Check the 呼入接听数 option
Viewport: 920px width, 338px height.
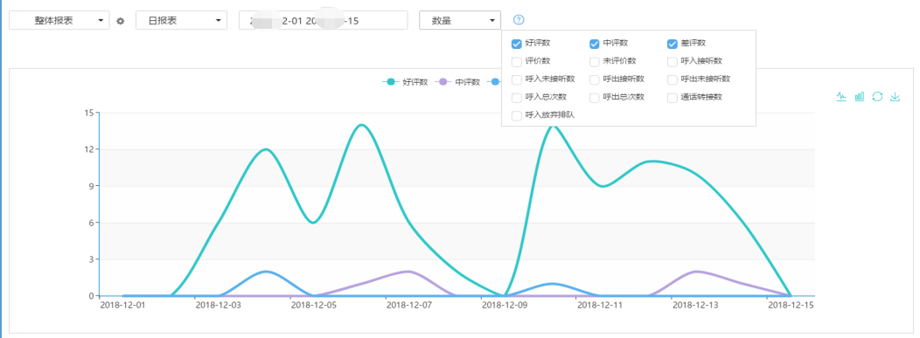(x=673, y=61)
